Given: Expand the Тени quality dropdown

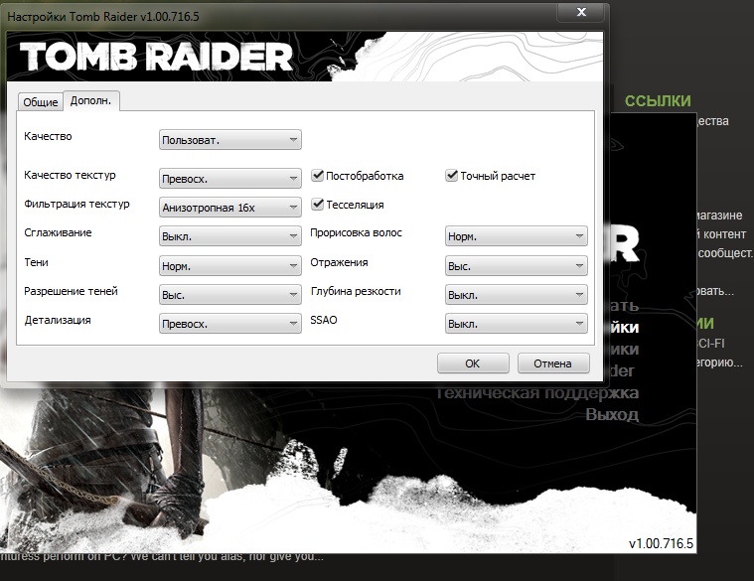Looking at the screenshot, I should pyautogui.click(x=229, y=266).
